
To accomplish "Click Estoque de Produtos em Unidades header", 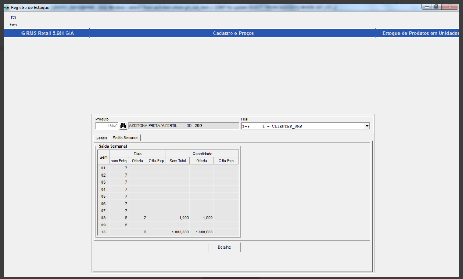I will [x=418, y=33].
